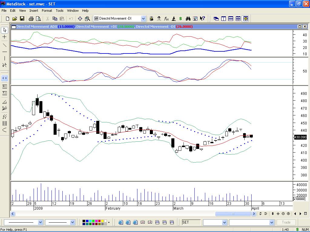Open the second line weight dropdown
The height and width of the screenshot is (232, 310).
pos(72,222)
